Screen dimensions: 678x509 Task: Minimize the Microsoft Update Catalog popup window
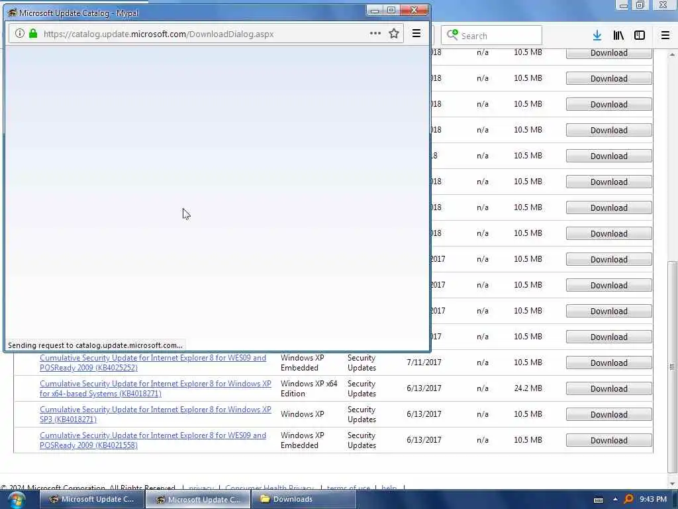tap(375, 11)
